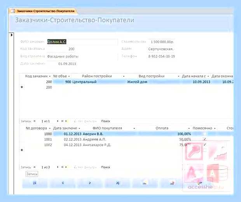This screenshot has width=241, height=202.
Task: Click the buyer name Аверин В.В.
Action: click(93, 134)
